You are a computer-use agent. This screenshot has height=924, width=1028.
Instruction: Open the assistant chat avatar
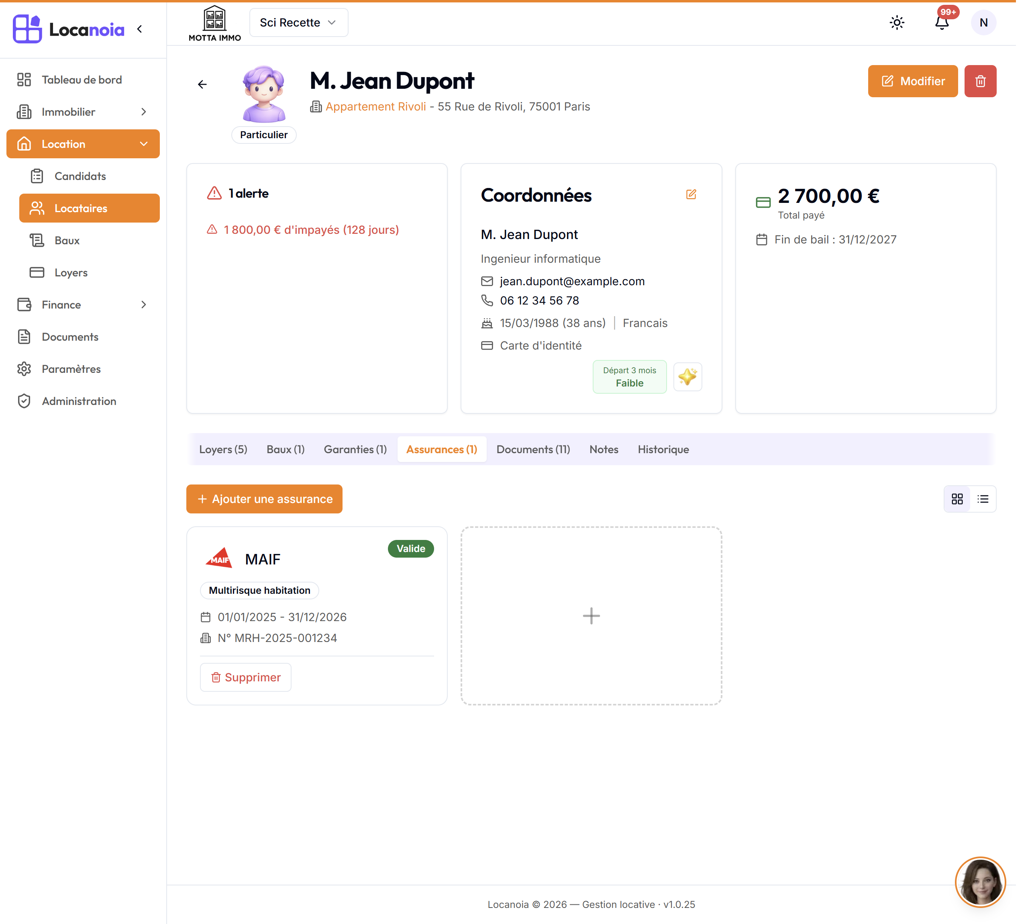tap(980, 882)
